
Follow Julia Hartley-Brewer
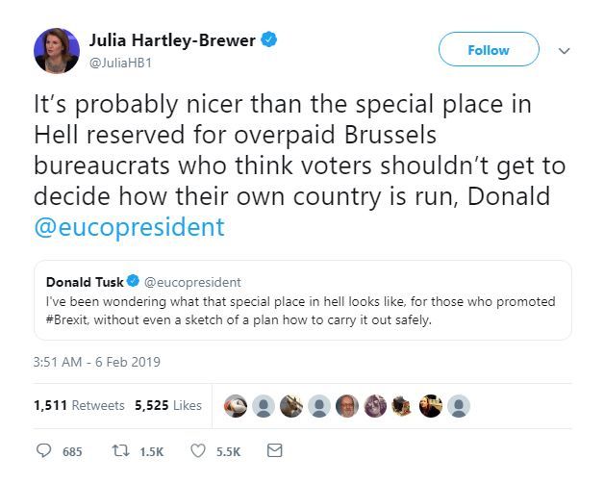coord(489,49)
